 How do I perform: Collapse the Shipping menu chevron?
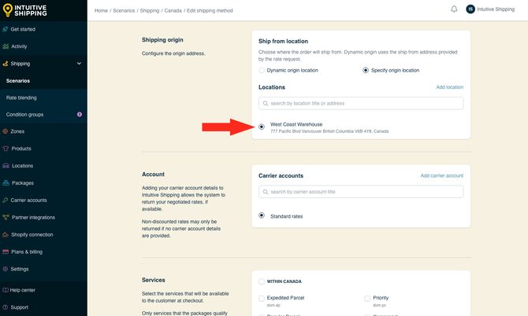point(79,64)
